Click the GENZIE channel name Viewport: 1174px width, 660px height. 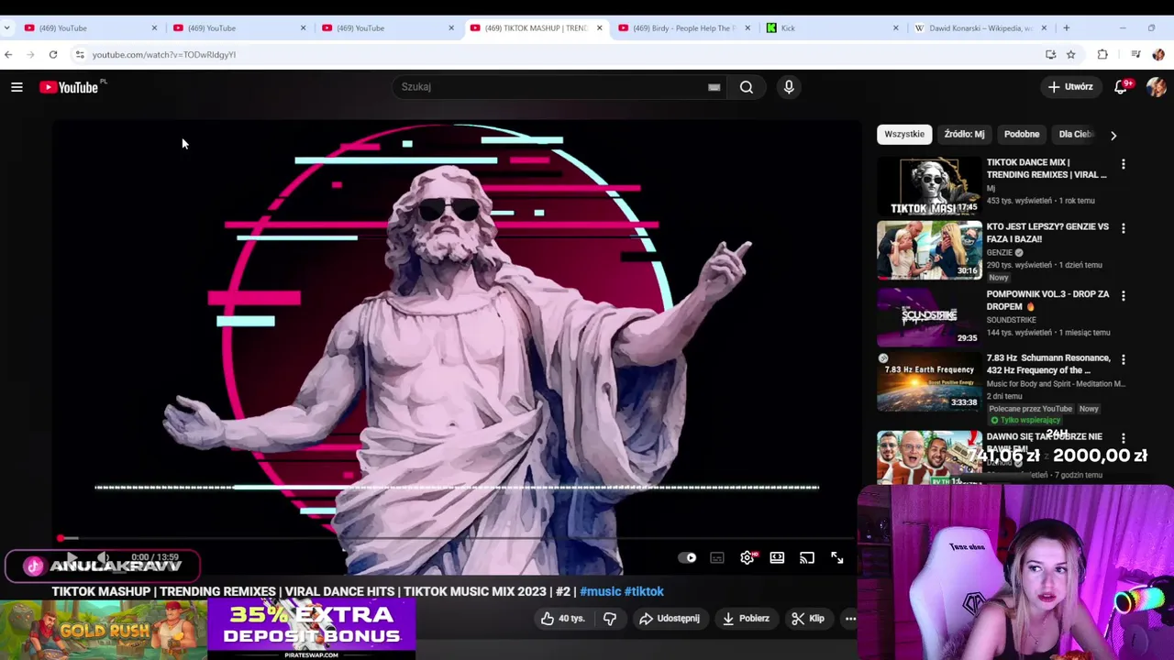(1000, 253)
